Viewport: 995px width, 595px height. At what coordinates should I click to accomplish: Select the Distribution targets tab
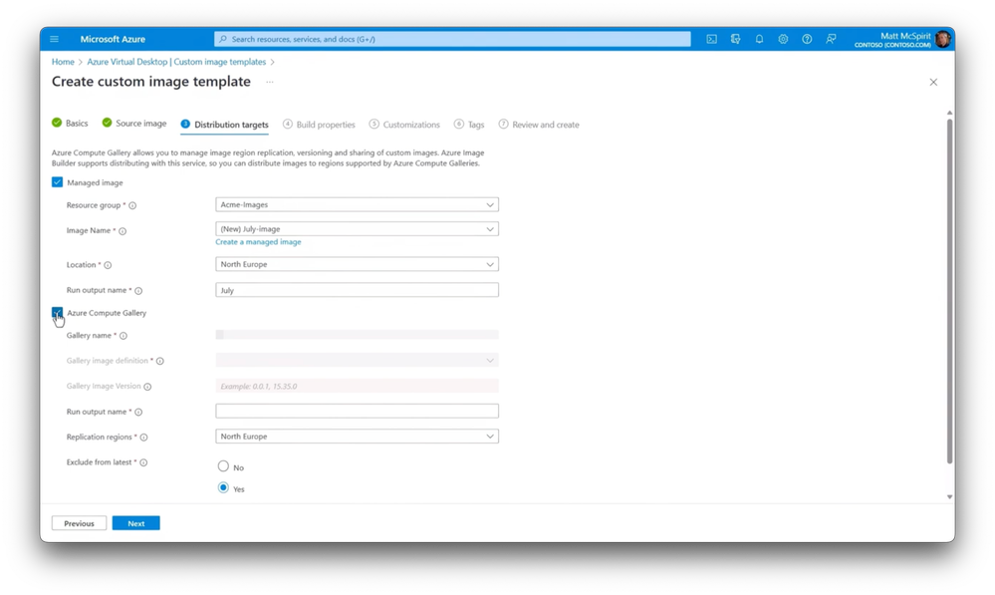point(225,125)
